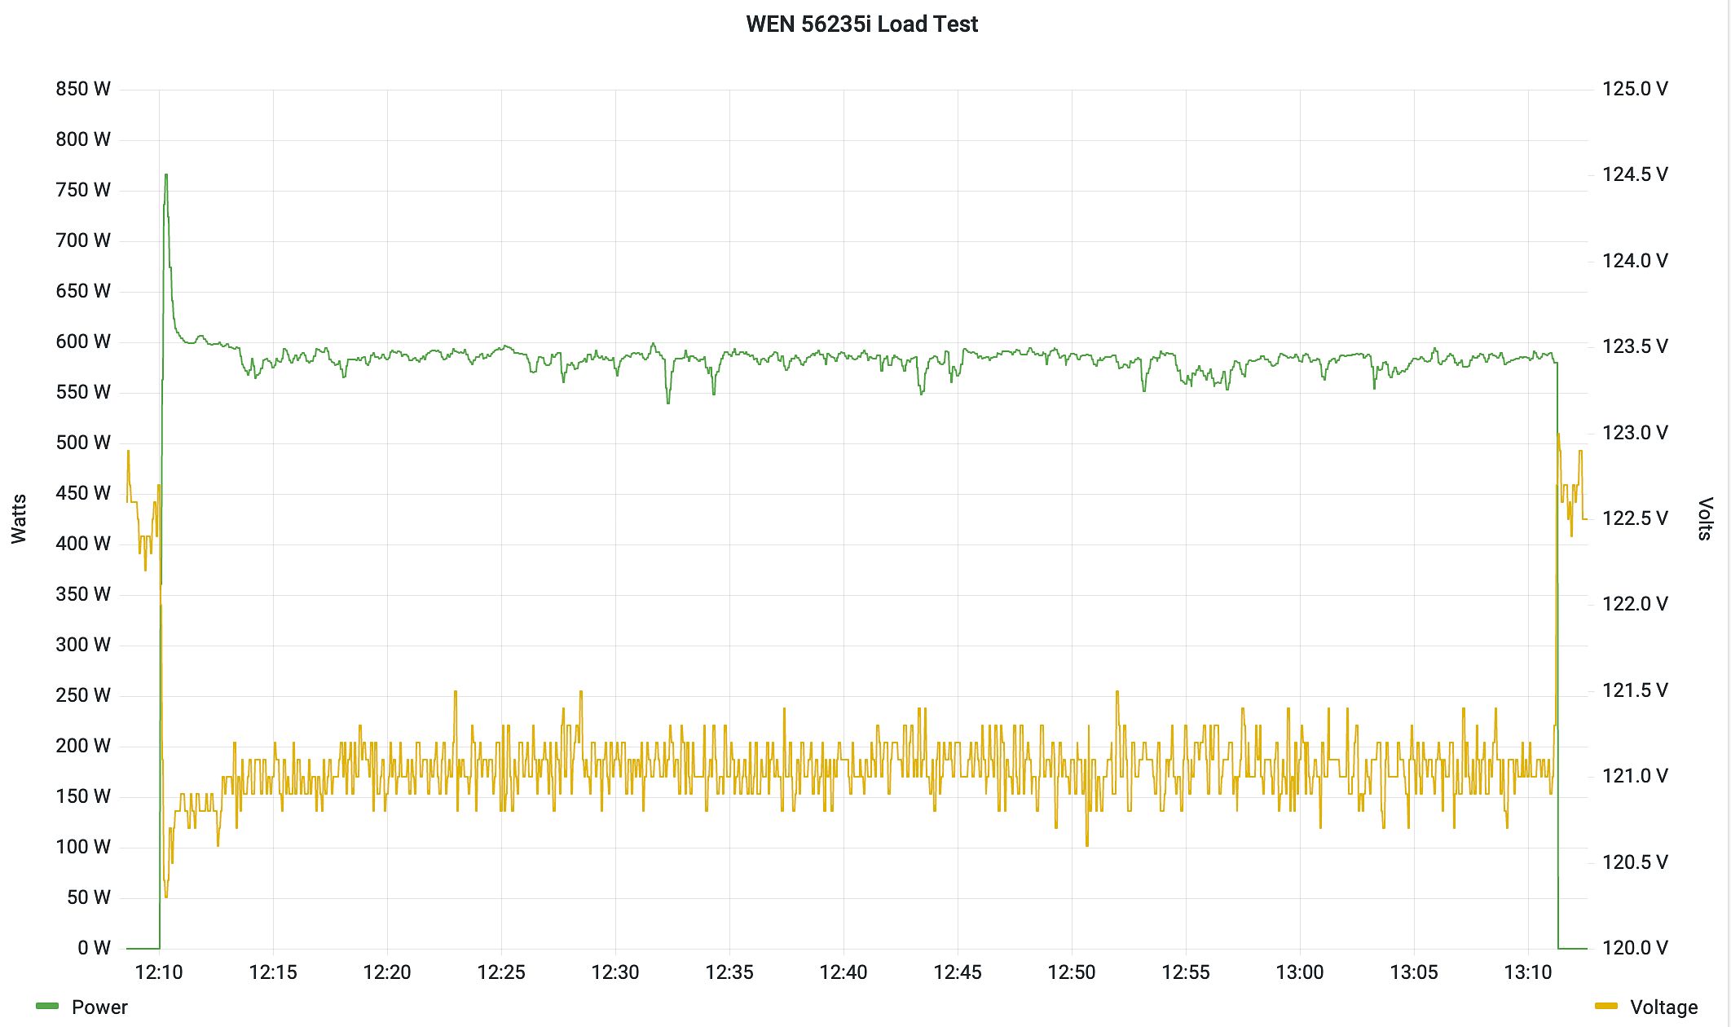Screen dimensions: 1731x1027
Task: Open the WEN 56235i Load Test panel title
Action: click(x=861, y=24)
